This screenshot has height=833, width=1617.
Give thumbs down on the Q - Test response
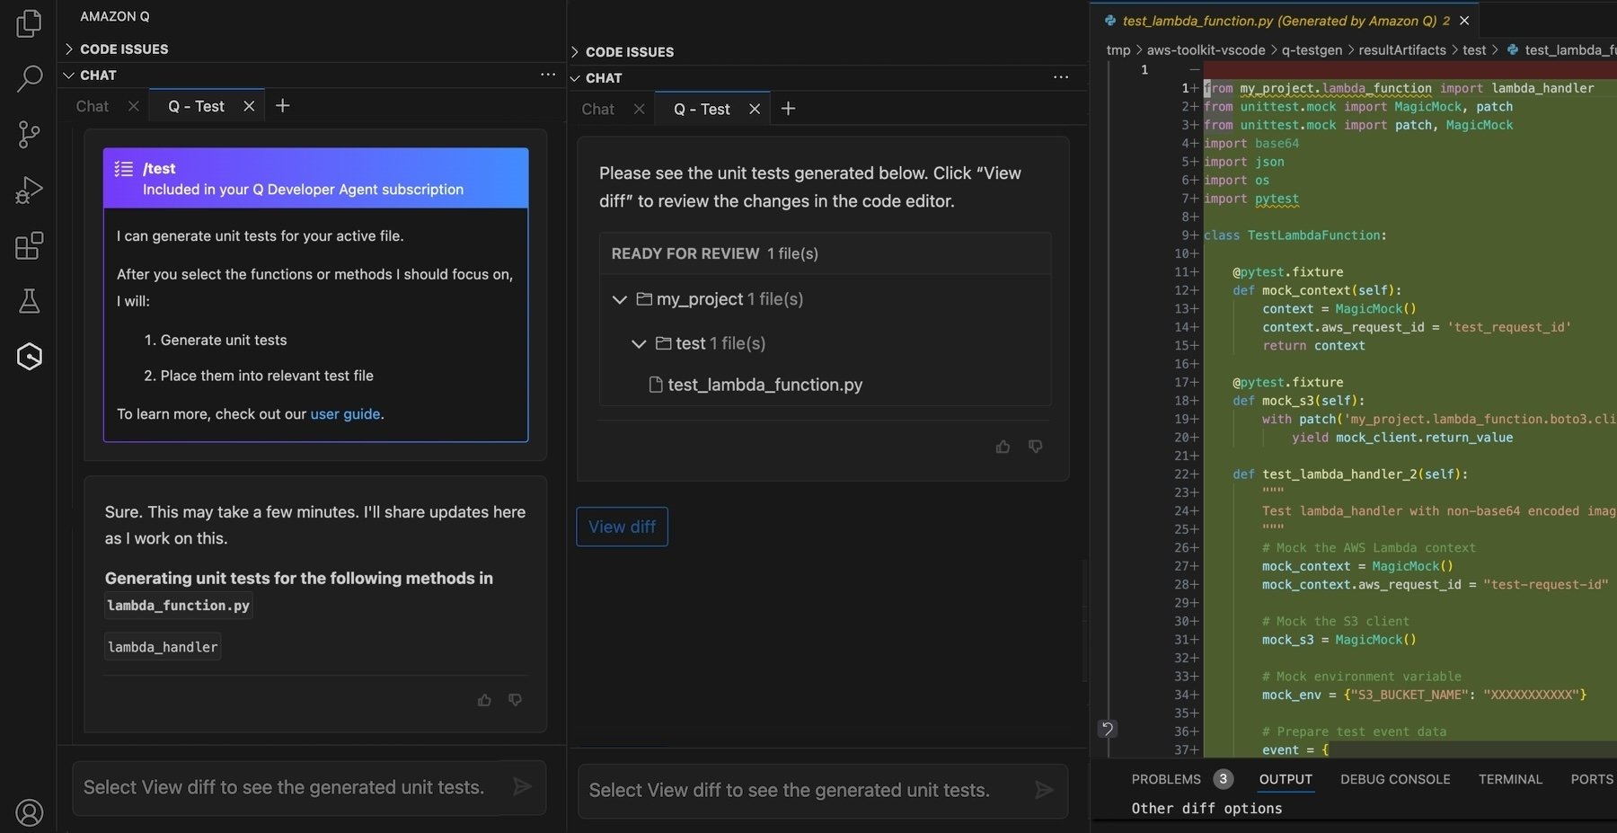click(515, 700)
